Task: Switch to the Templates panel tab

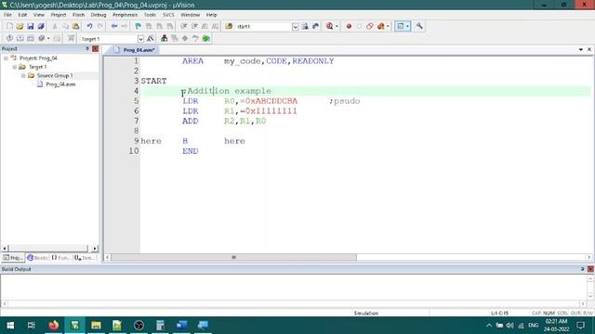Action: 85,258
